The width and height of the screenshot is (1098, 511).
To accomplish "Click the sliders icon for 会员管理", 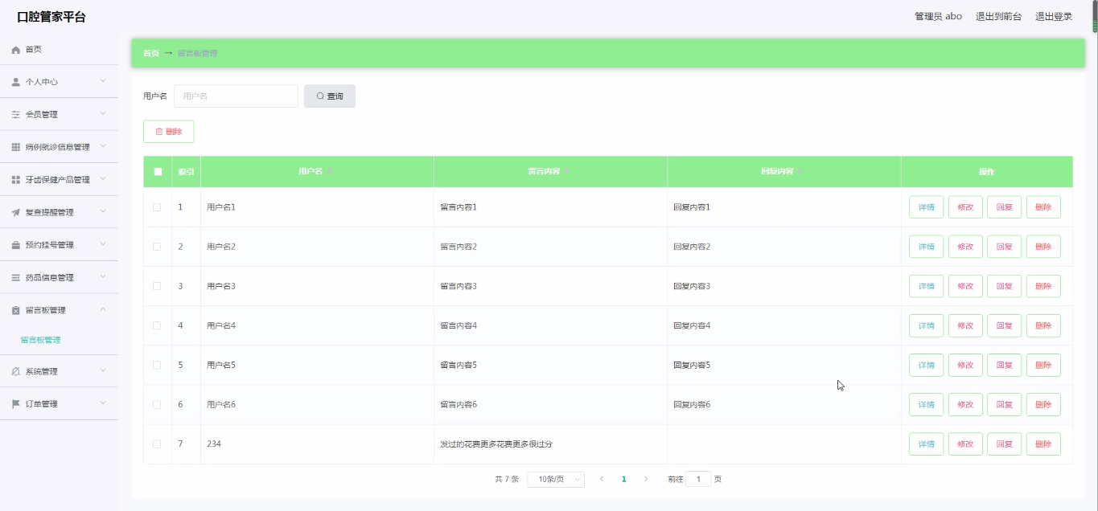I will click(x=15, y=115).
